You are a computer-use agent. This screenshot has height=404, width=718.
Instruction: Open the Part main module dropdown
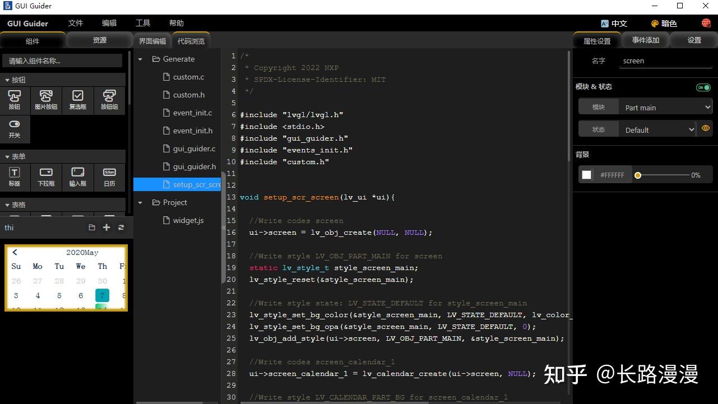(x=665, y=106)
